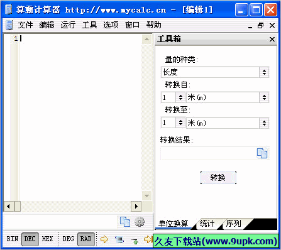Close the inner document window
The width and height of the screenshot is (281, 250).
point(272,26)
